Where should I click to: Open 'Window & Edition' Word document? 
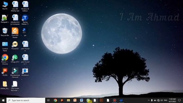point(25,6)
